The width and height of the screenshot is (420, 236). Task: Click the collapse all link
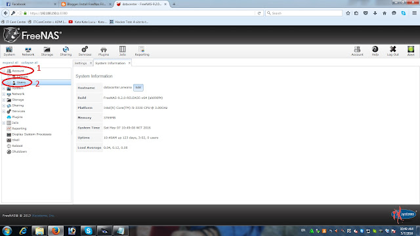[30, 63]
